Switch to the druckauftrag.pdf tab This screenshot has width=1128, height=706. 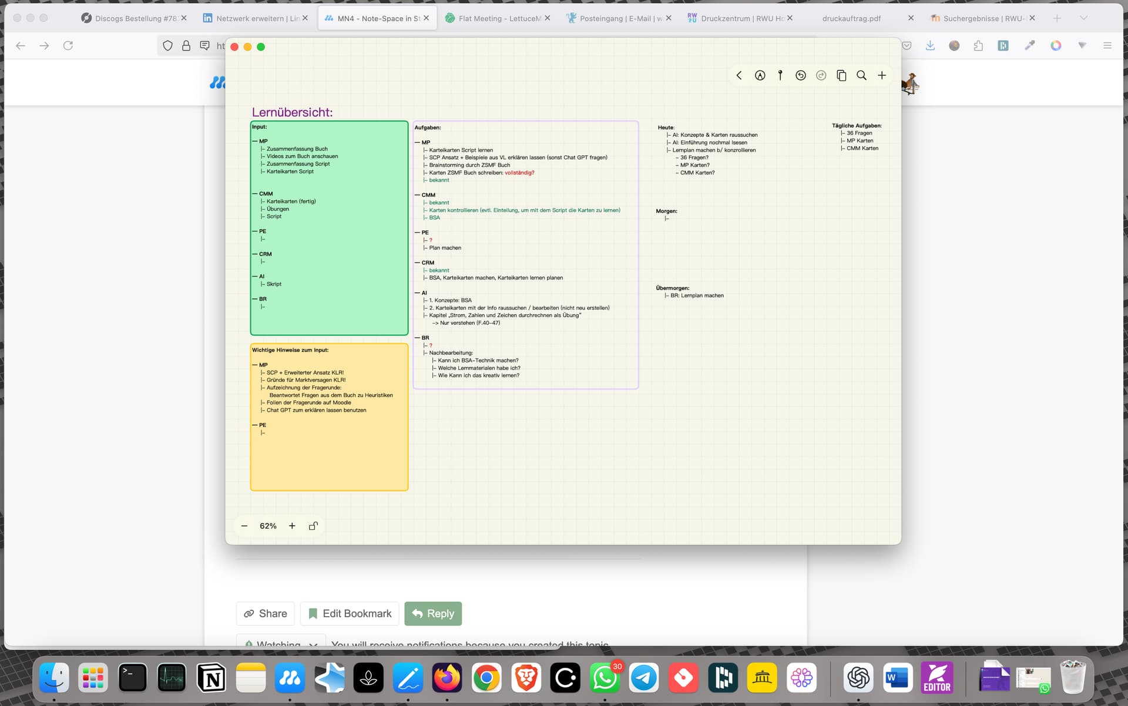click(858, 18)
